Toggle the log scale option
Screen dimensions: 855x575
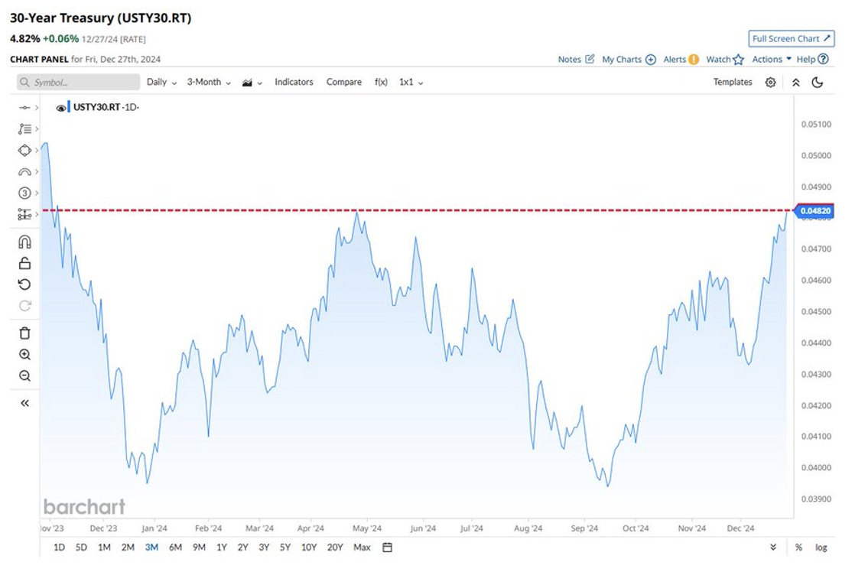(x=821, y=547)
